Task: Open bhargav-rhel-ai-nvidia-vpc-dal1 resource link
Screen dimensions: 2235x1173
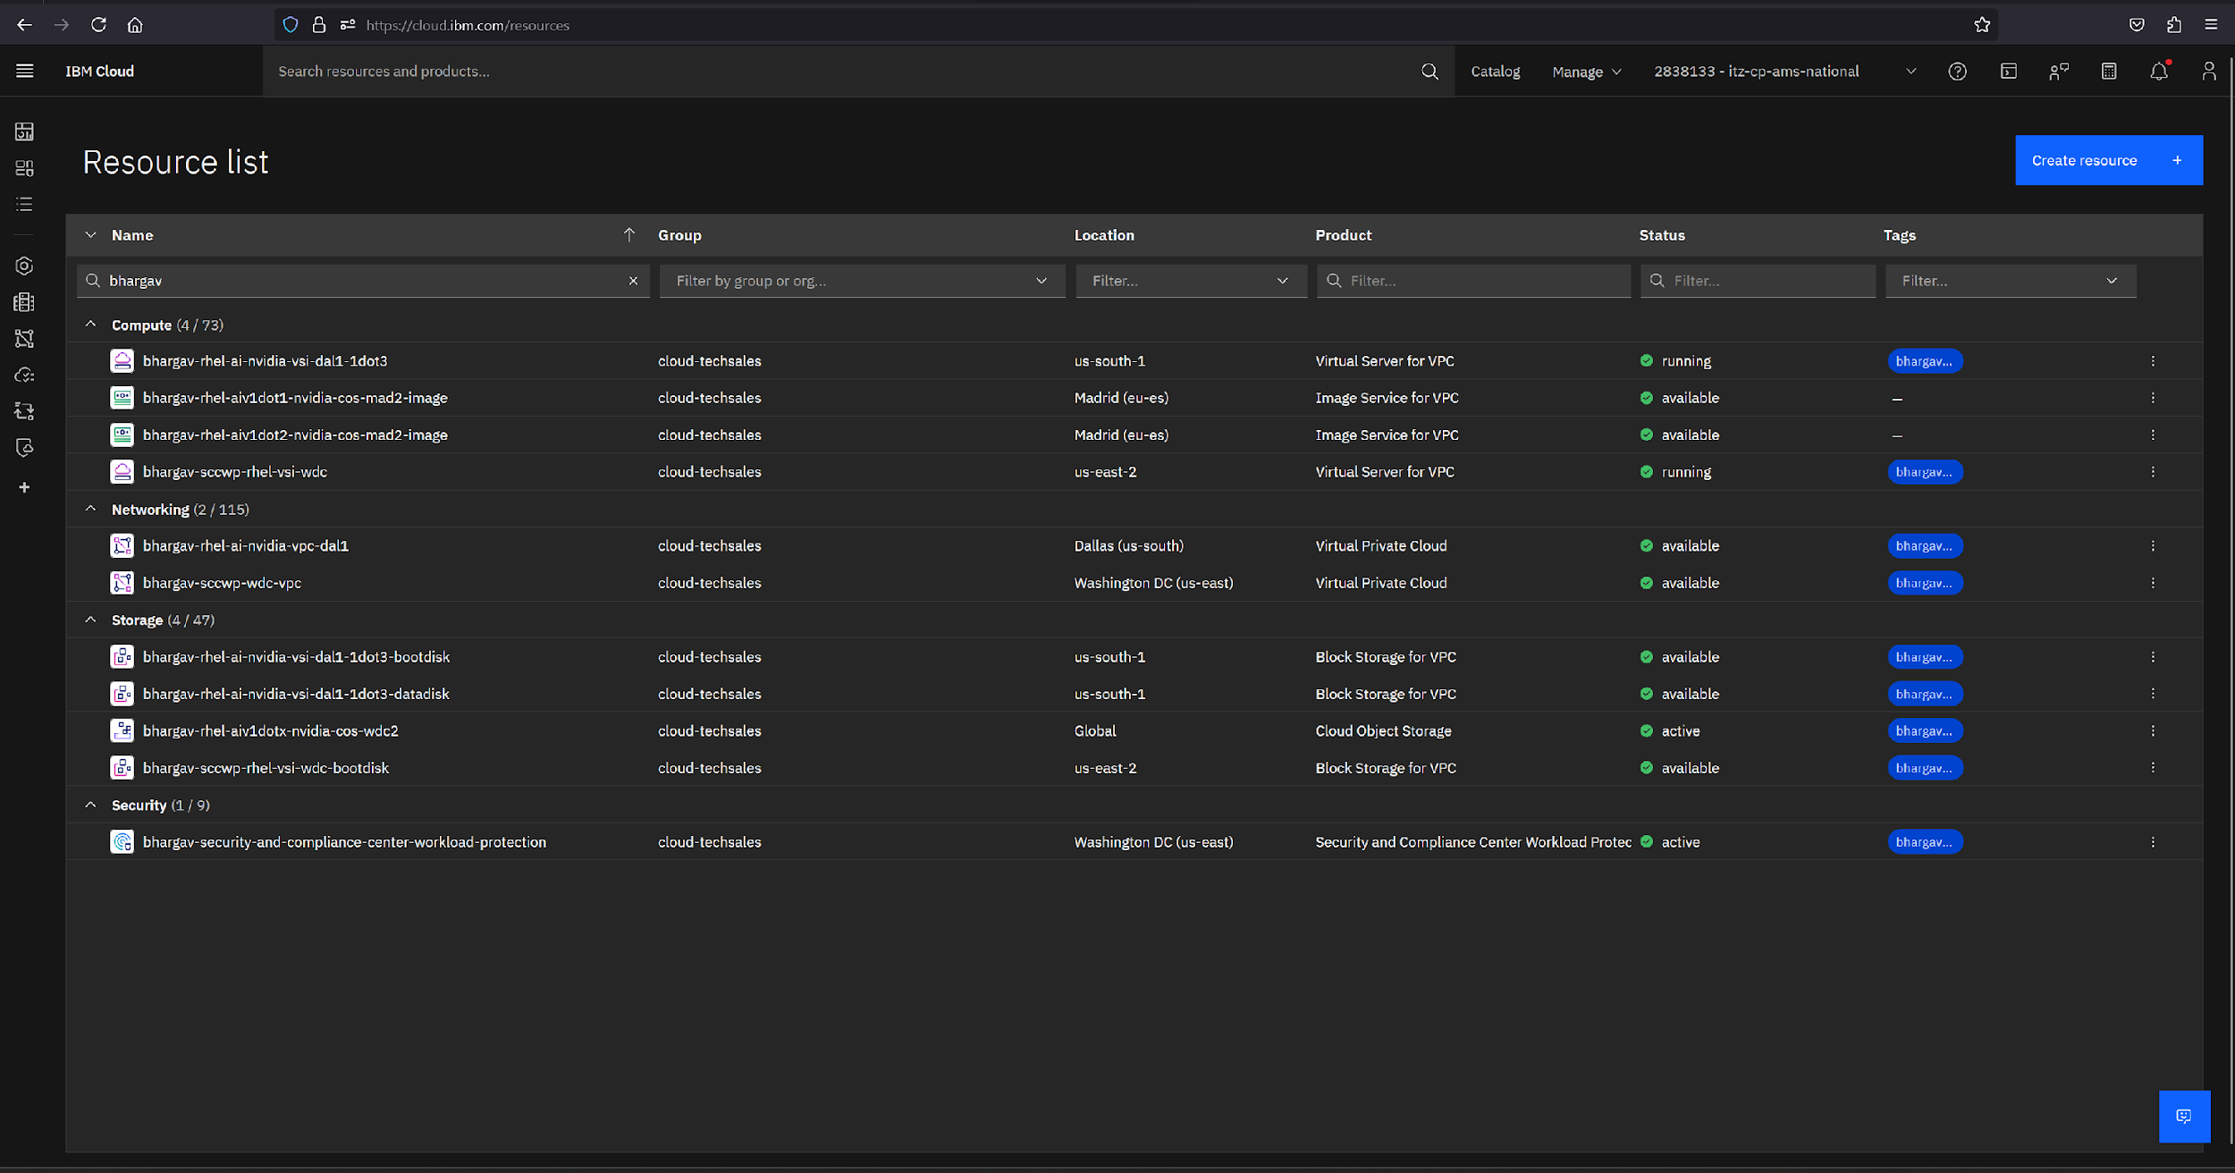Action: 245,545
